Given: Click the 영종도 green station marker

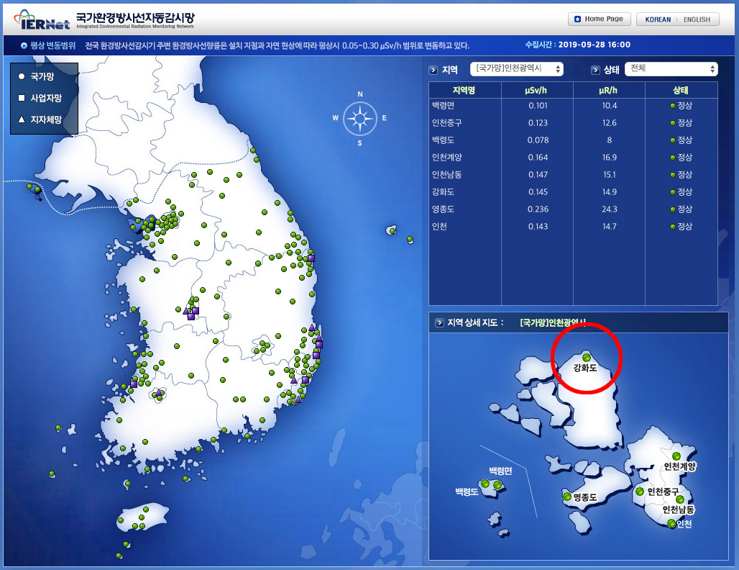Looking at the screenshot, I should tap(568, 497).
